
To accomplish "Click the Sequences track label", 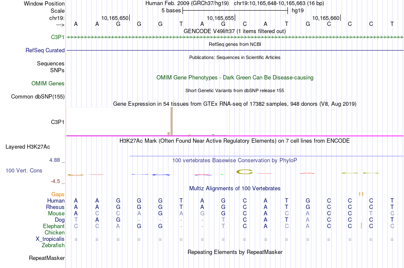I will 51,63.
